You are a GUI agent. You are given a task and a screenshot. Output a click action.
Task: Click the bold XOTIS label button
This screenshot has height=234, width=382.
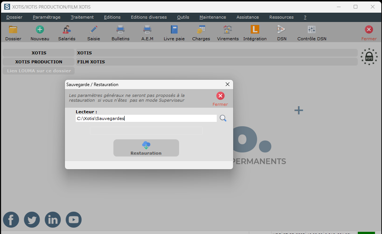click(x=39, y=53)
